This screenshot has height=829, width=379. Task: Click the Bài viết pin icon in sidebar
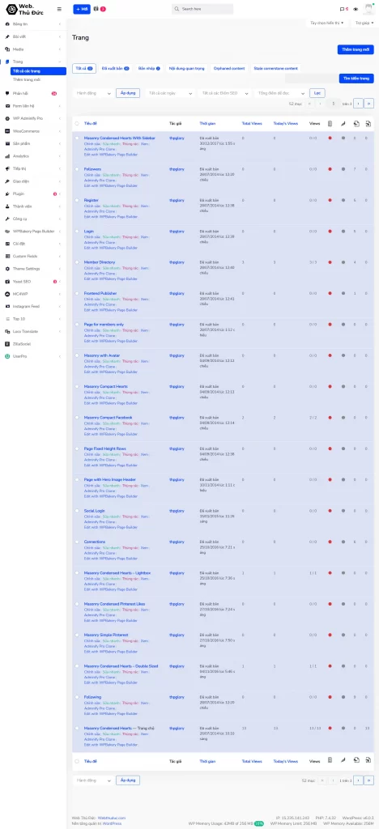click(x=7, y=37)
